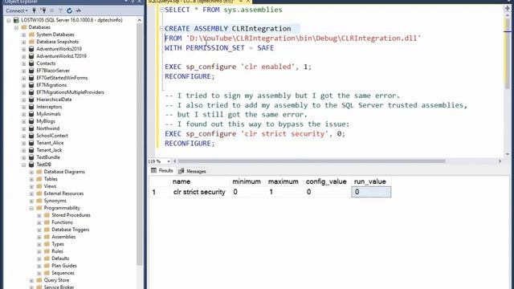Viewport: 514px width, 289px height.
Task: Click the Messages tab icon
Action: pos(181,171)
